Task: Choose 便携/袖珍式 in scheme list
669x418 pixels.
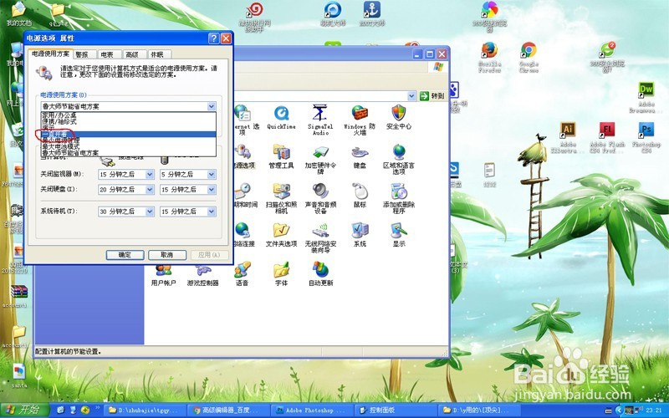Action: click(129, 121)
